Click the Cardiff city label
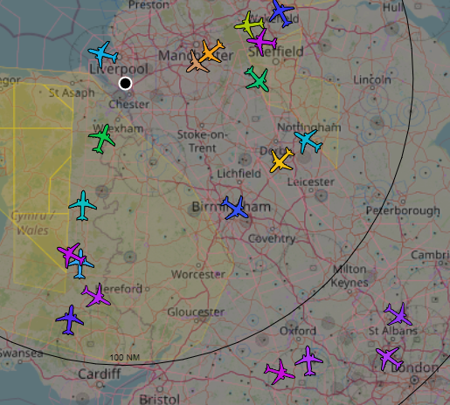The image size is (450, 405). click(100, 374)
